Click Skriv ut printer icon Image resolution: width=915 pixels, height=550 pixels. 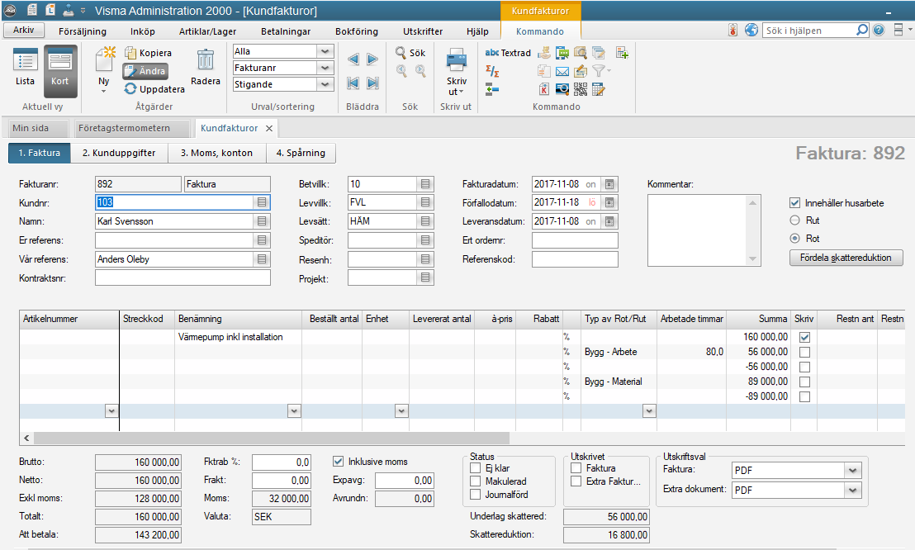point(457,60)
